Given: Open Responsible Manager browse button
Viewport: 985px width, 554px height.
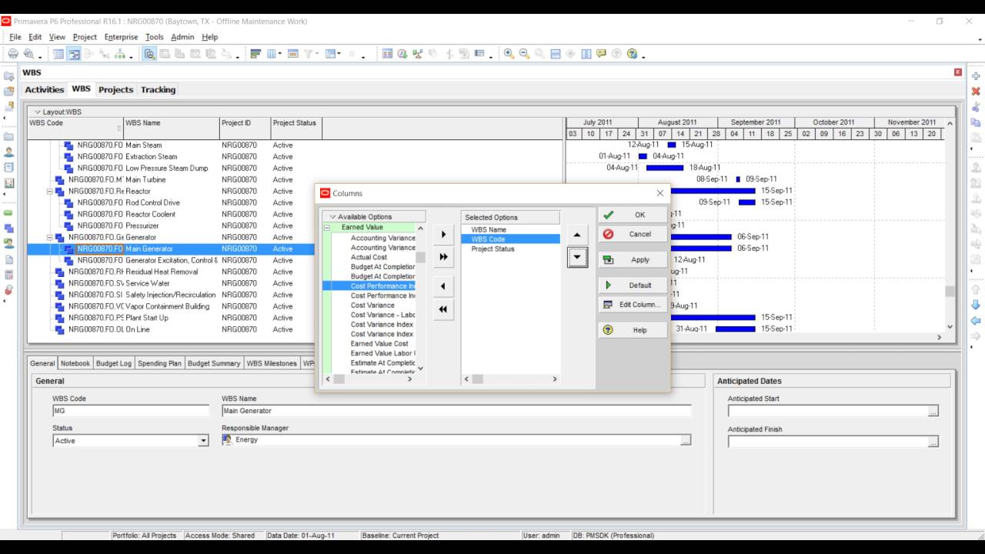Looking at the screenshot, I should tap(686, 440).
